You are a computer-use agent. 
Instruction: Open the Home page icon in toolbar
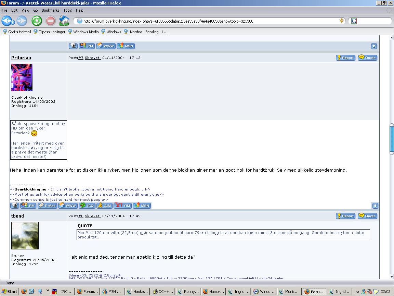64,21
